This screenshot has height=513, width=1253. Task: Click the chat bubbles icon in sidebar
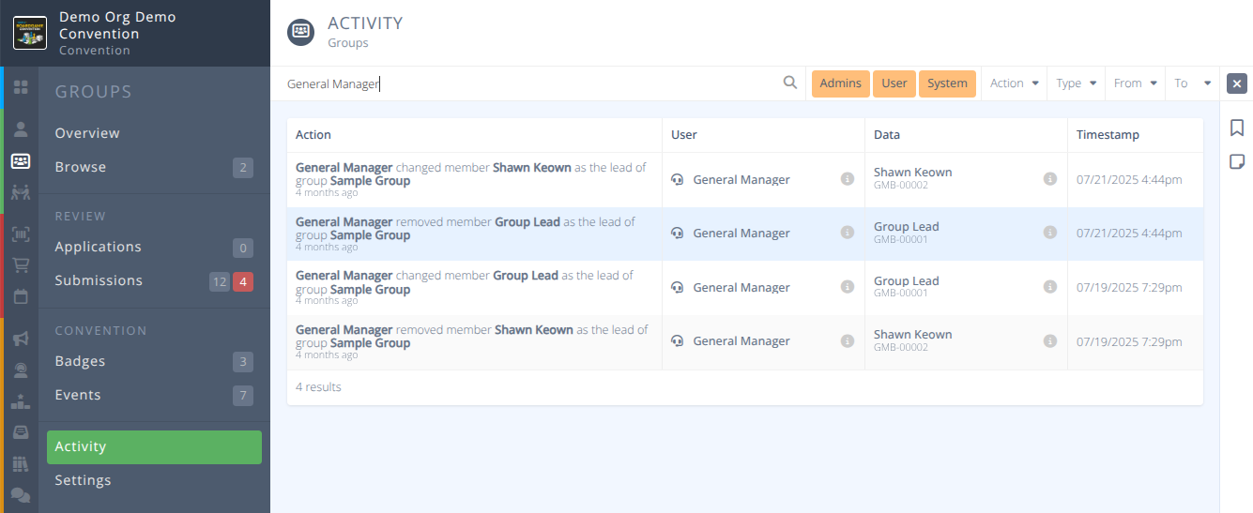[x=20, y=496]
